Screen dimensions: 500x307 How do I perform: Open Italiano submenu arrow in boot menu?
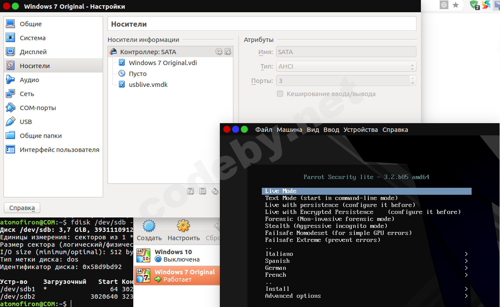pyautogui.click(x=466, y=254)
